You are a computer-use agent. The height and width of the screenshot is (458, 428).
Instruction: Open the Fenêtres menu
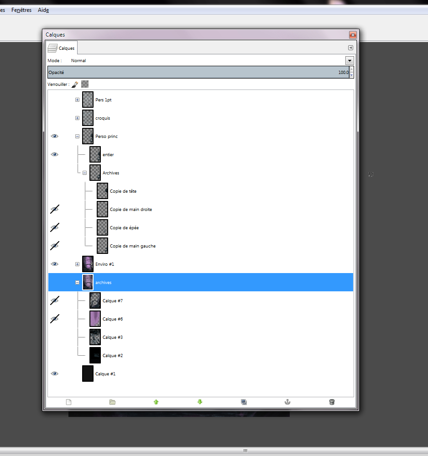point(21,10)
